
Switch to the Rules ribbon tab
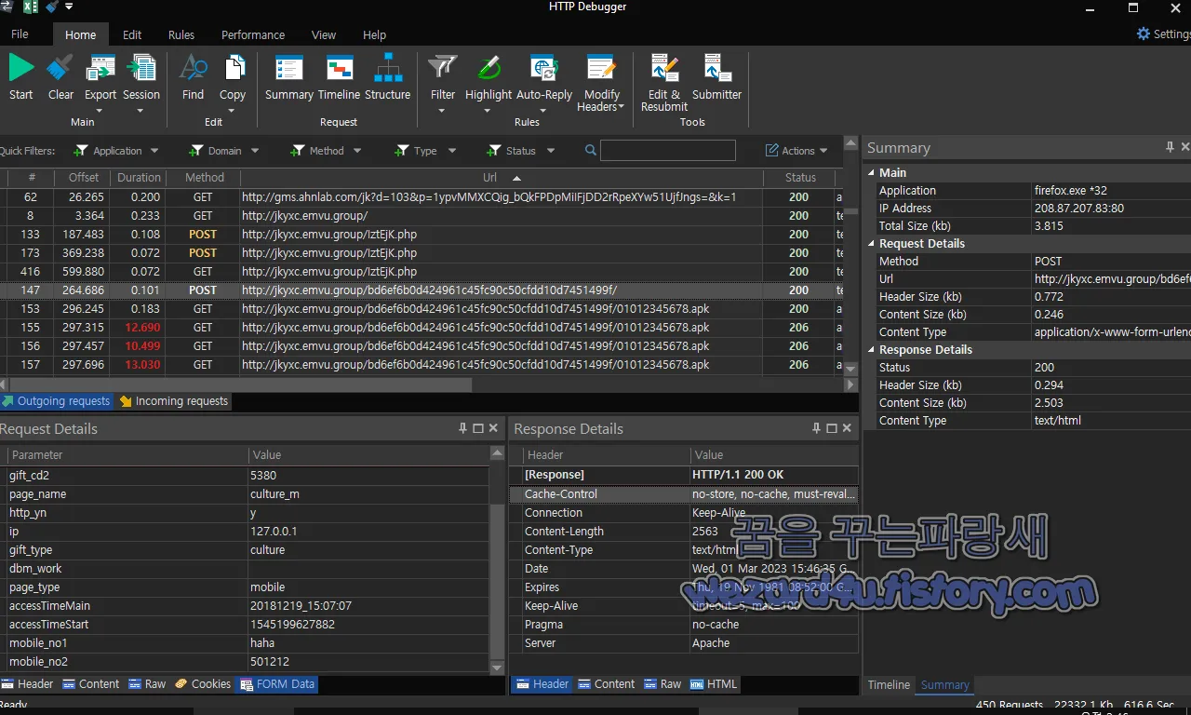pos(181,34)
